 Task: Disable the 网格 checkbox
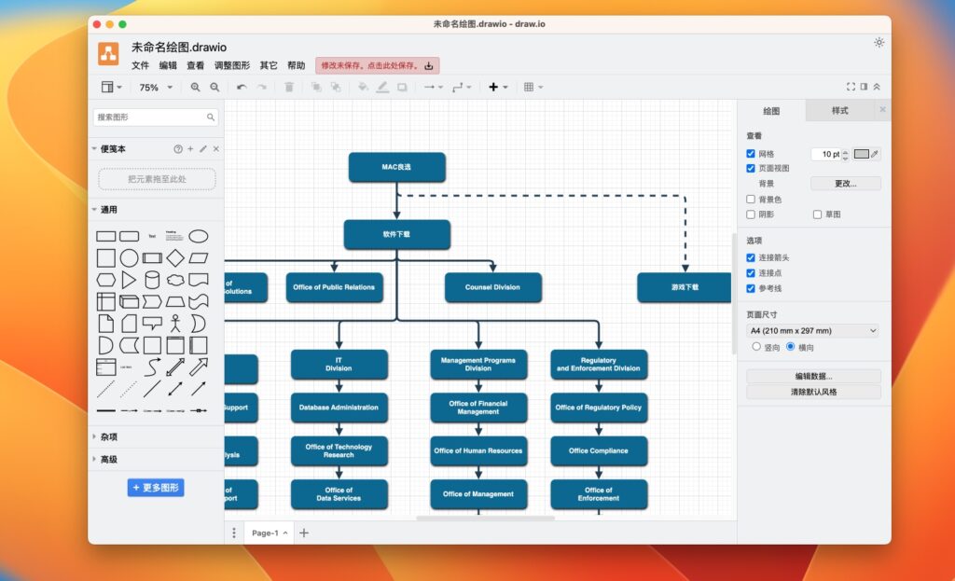click(x=751, y=153)
